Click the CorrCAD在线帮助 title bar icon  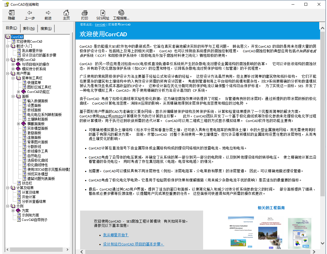coord(7,4)
